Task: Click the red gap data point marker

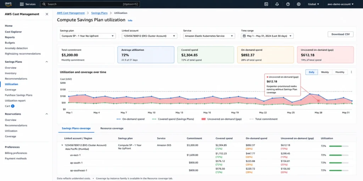Action: (318, 101)
